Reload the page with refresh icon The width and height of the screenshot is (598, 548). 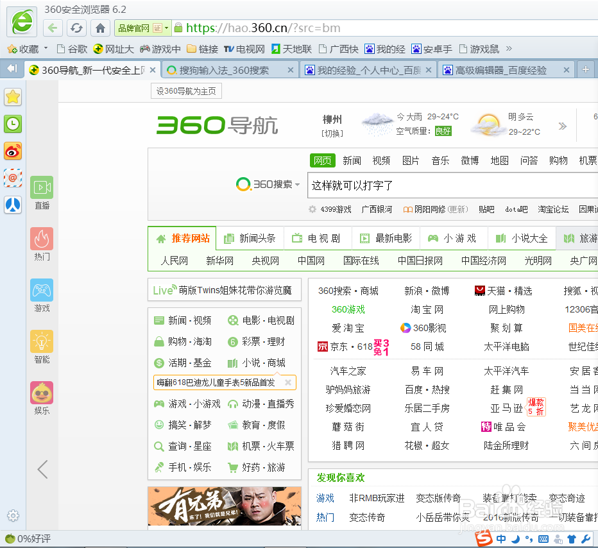coord(76,28)
